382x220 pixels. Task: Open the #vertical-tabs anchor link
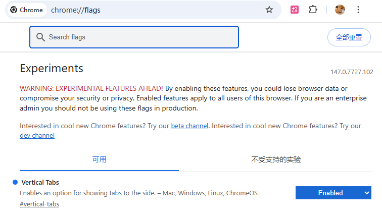(39, 204)
